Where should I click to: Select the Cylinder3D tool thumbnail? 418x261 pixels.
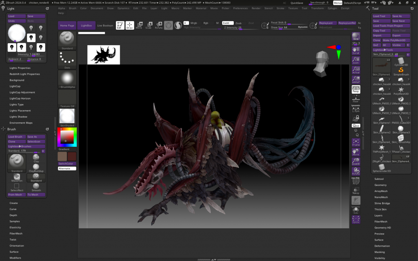(401, 62)
